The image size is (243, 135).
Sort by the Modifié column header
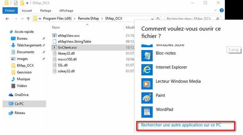click(x=130, y=27)
